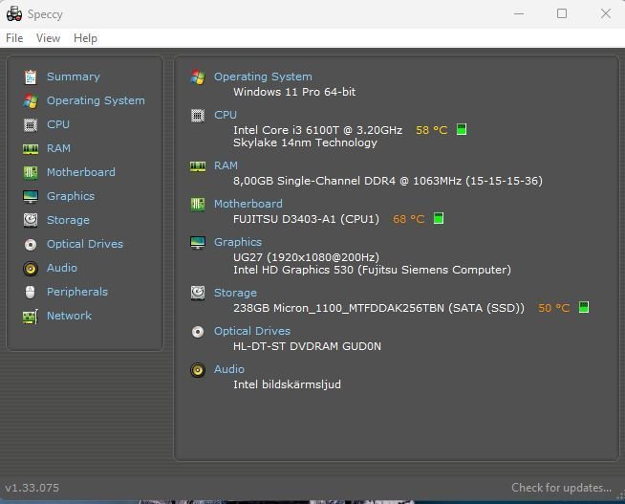Open the Help menu
Viewport: 625px width, 504px height.
85,38
